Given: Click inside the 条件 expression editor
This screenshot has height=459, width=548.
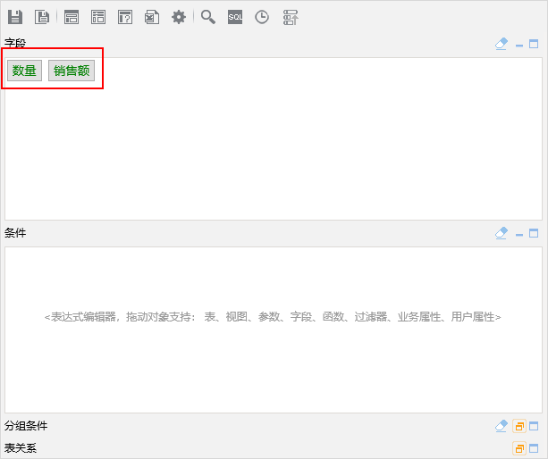Looking at the screenshot, I should (x=274, y=330).
